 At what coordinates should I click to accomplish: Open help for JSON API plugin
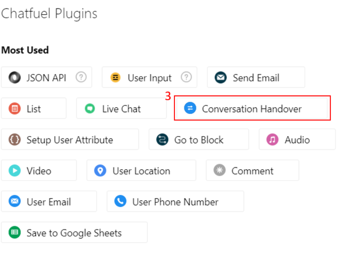(81, 77)
